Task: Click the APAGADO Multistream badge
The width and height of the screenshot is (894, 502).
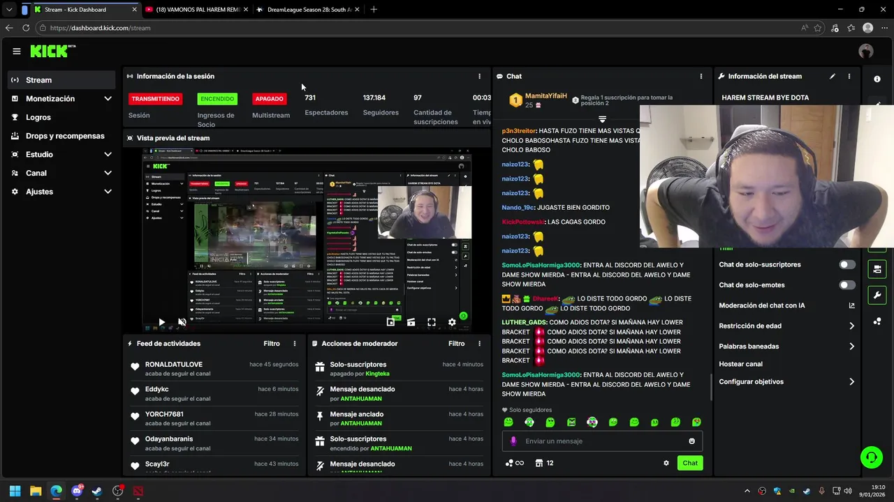Action: coord(269,99)
